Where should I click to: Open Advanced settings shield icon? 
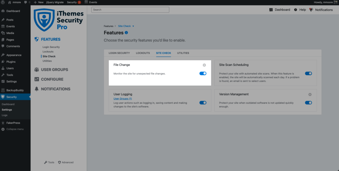[66, 162]
